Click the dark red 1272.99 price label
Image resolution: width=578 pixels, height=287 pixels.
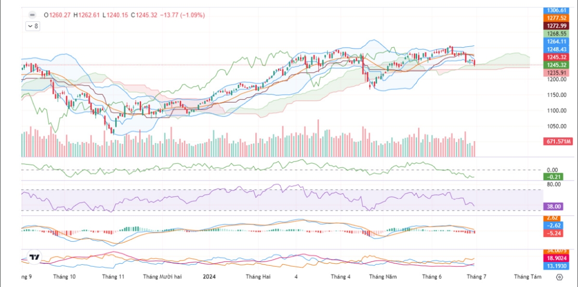click(x=558, y=26)
